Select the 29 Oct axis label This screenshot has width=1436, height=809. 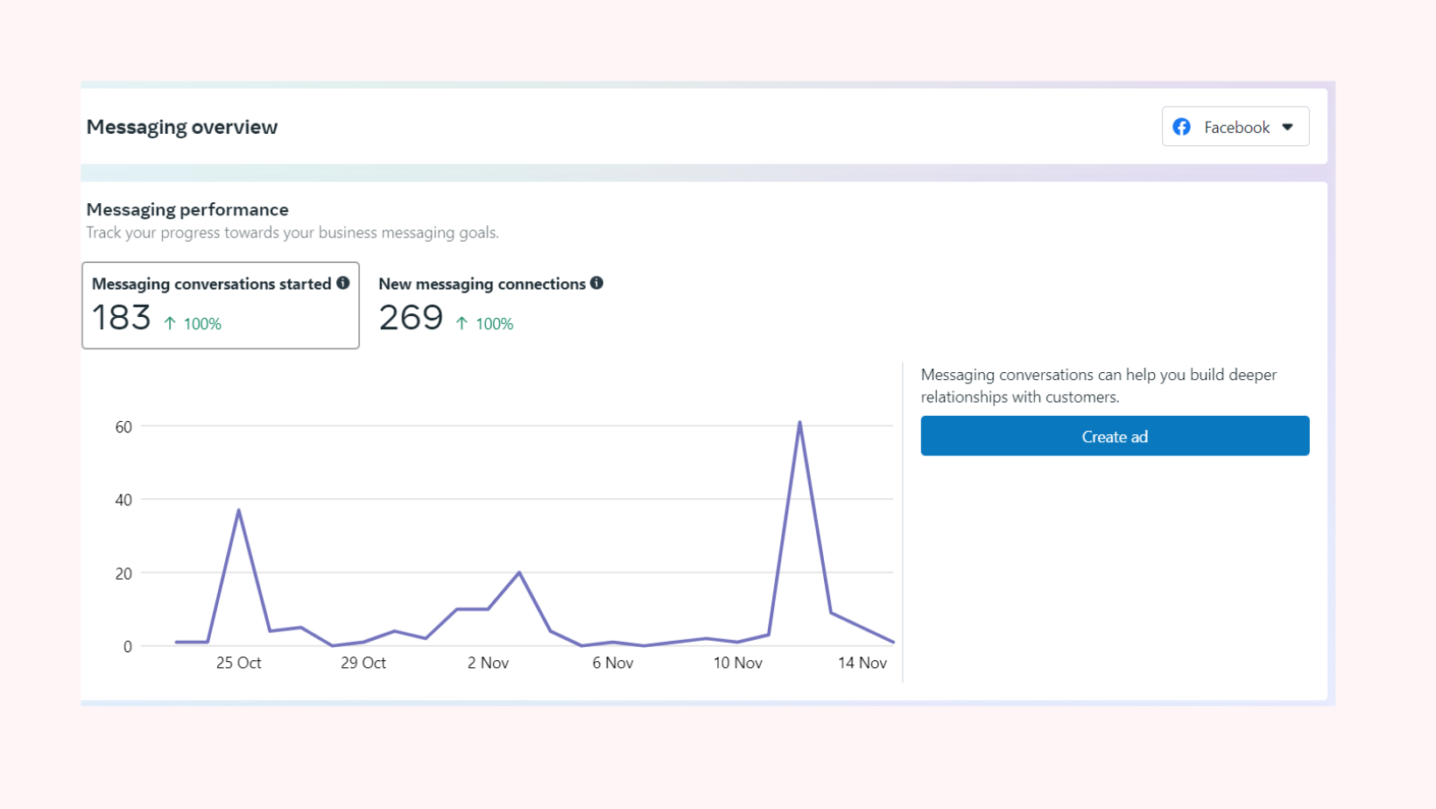[363, 663]
